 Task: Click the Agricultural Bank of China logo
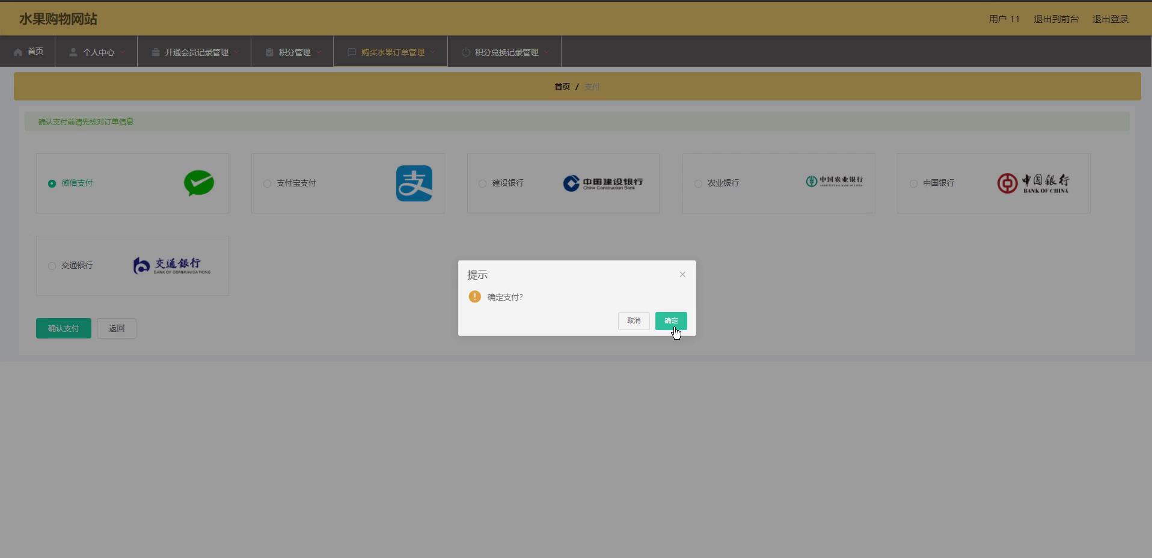834,182
